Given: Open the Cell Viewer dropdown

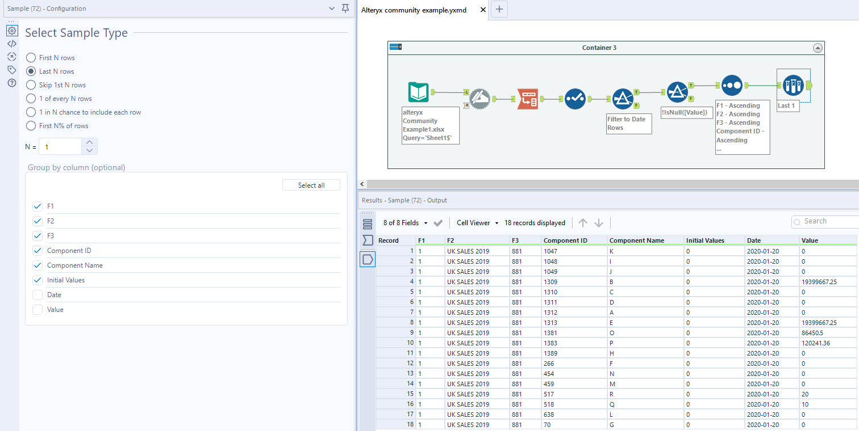Looking at the screenshot, I should point(477,222).
